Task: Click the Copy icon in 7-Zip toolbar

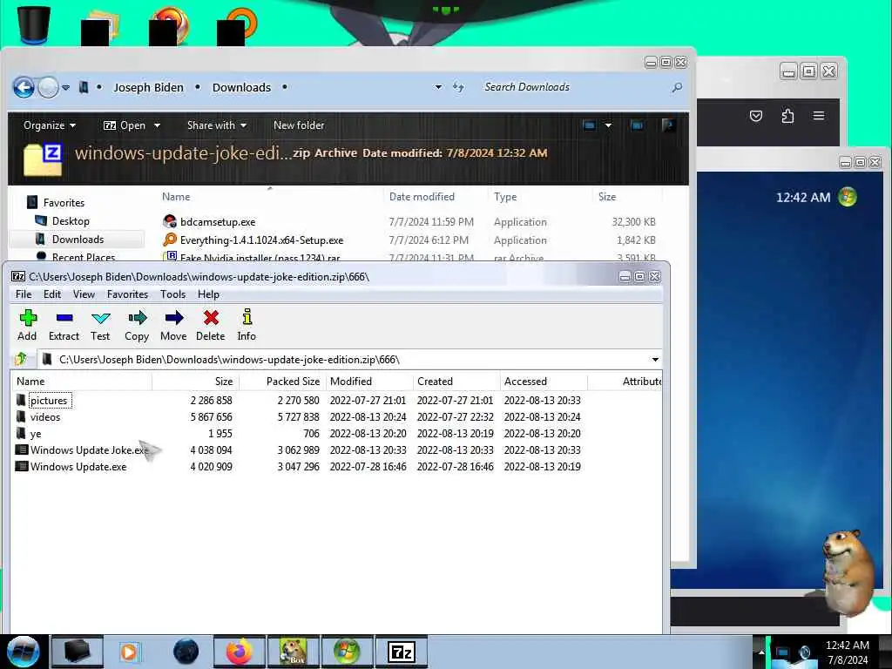Action: point(137,325)
